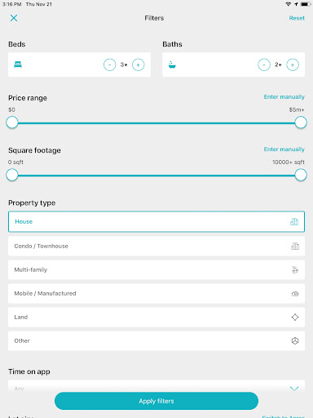Click Enter manually for Price range

point(284,97)
